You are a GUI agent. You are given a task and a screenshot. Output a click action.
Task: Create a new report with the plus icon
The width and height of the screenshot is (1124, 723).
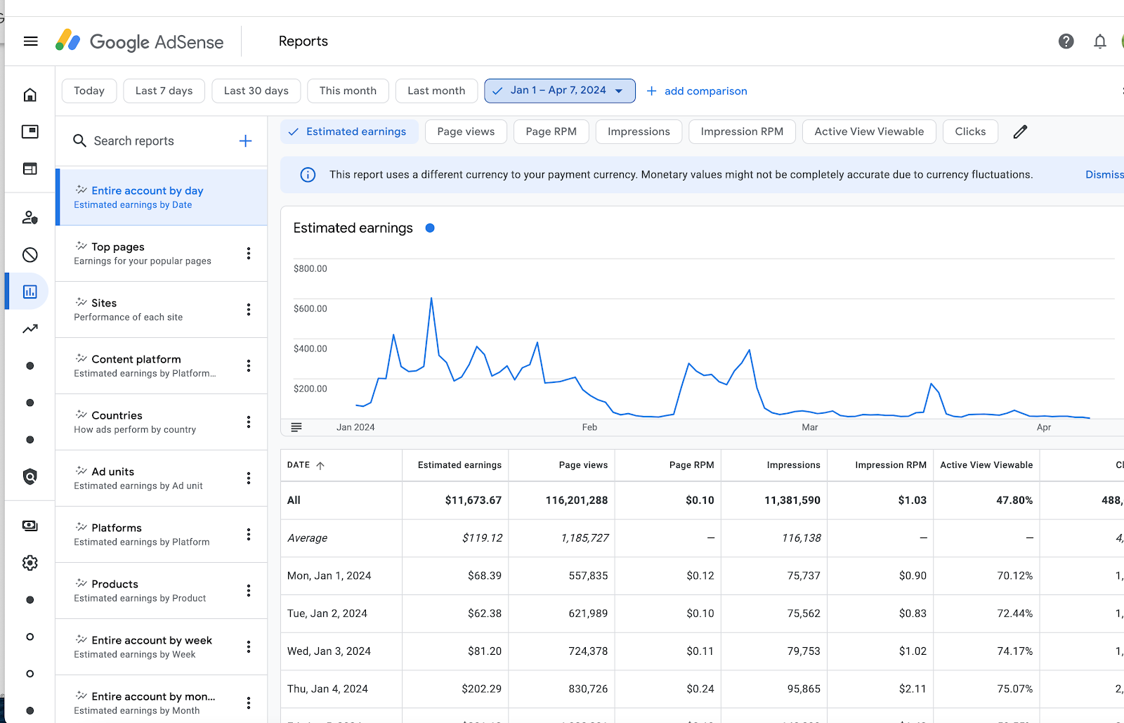(245, 141)
